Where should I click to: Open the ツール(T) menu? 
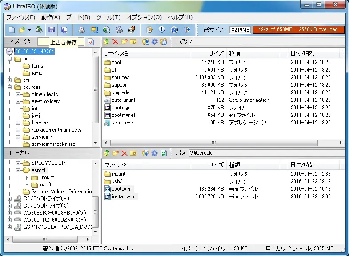108,17
